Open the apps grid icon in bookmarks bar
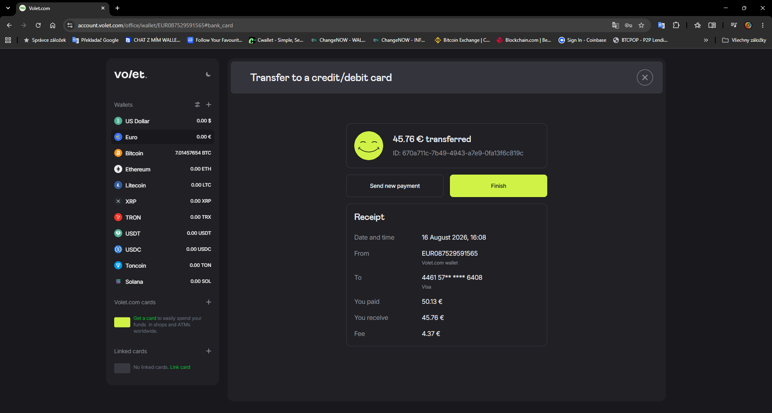The width and height of the screenshot is (772, 413). 8,40
